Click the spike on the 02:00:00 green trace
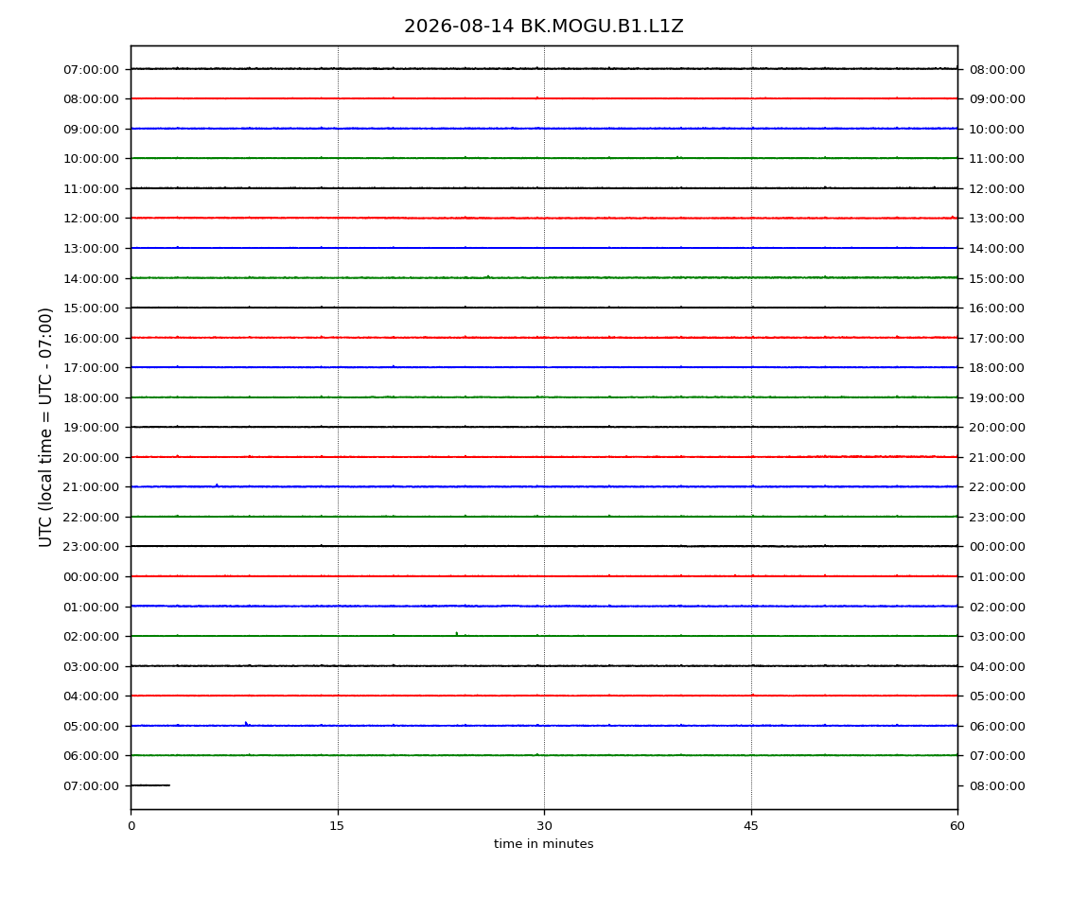This screenshot has height=899, width=1088. pyautogui.click(x=456, y=633)
